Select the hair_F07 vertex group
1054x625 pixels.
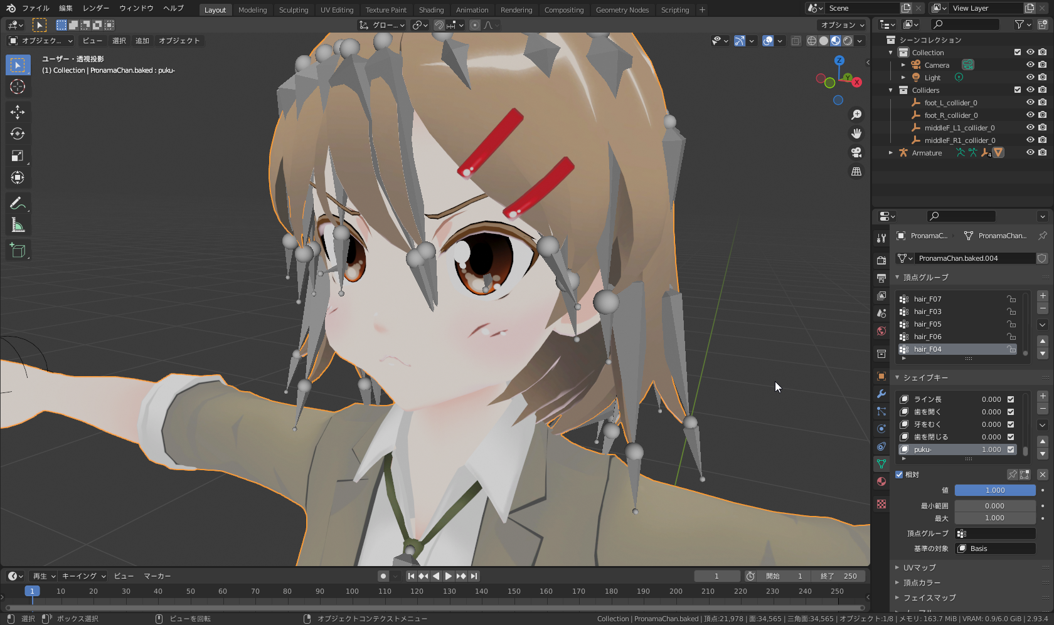[x=958, y=299]
